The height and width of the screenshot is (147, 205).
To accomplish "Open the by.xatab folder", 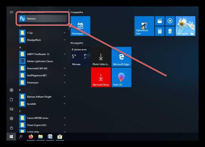I will [43, 104].
